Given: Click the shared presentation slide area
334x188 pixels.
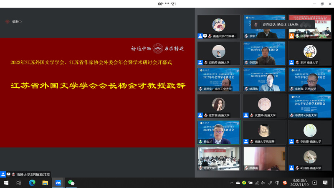Looking at the screenshot, I should click(x=97, y=93).
